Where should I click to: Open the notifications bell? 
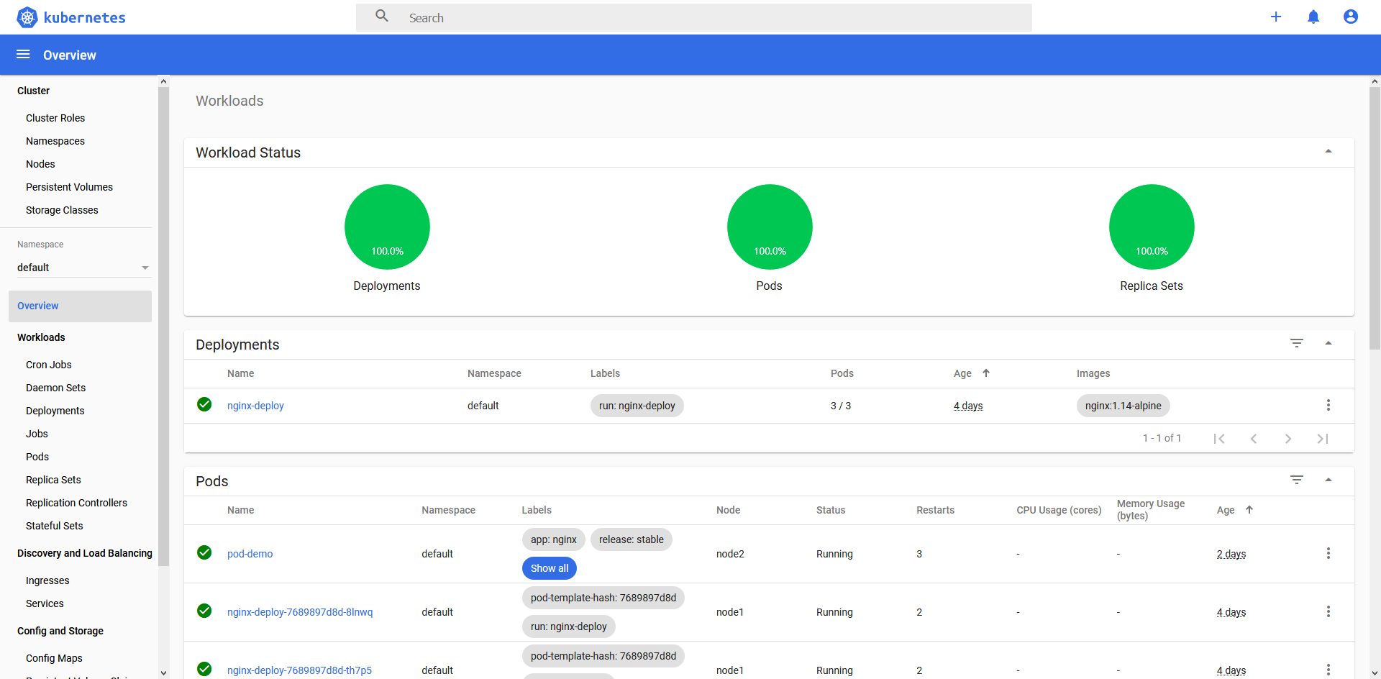1313,17
